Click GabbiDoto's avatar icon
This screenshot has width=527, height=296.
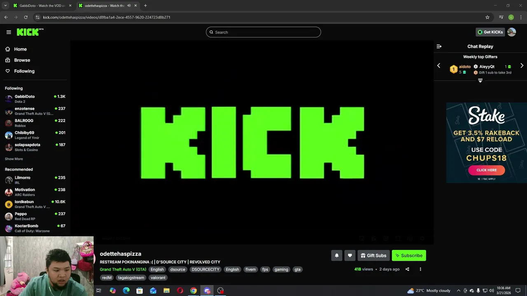point(9,99)
